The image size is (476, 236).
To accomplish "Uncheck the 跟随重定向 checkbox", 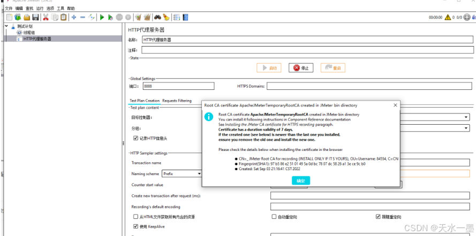I will pyautogui.click(x=378, y=217).
